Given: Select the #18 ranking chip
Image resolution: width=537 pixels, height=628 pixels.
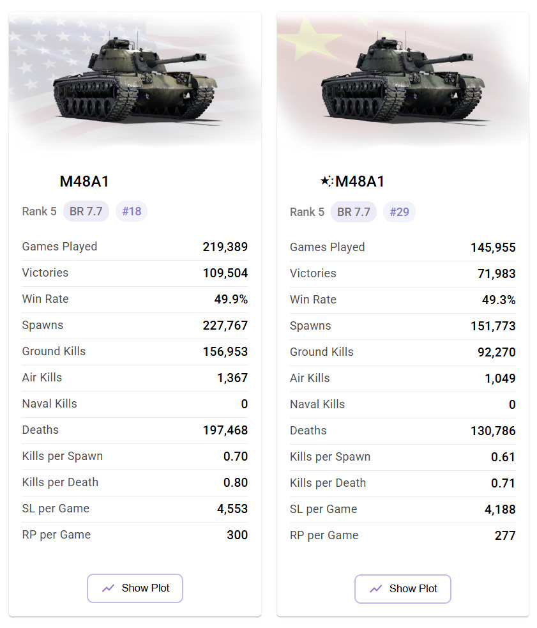Looking at the screenshot, I should 132,211.
